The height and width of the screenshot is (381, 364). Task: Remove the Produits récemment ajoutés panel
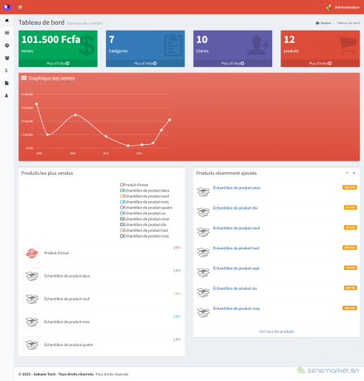coord(354,173)
